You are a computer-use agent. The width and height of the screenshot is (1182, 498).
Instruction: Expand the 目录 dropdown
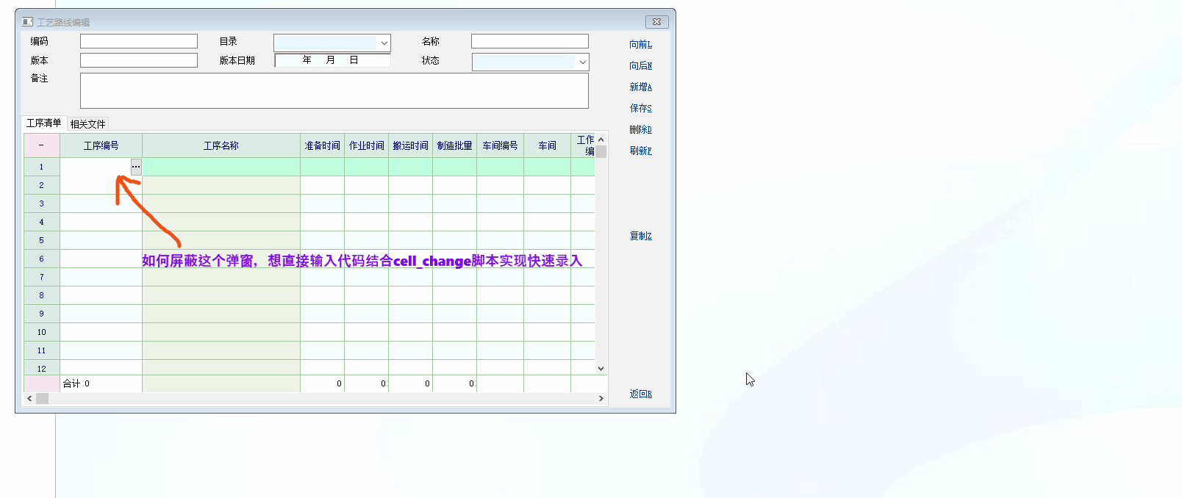[384, 43]
